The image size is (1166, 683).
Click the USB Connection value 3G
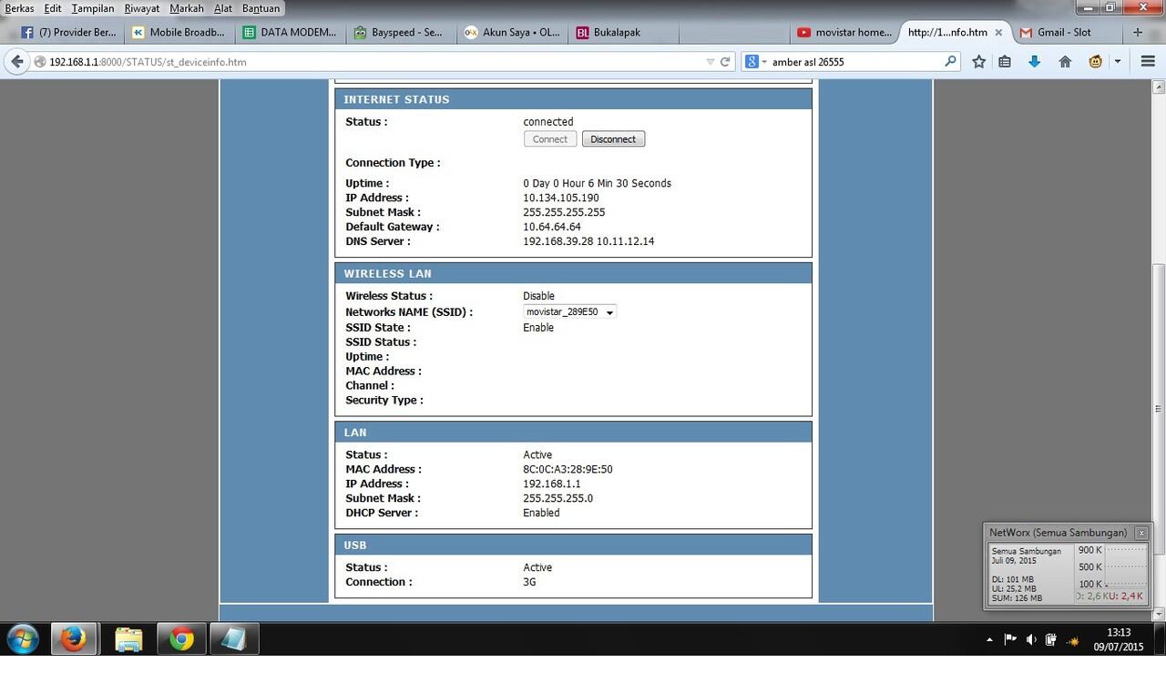coord(529,582)
